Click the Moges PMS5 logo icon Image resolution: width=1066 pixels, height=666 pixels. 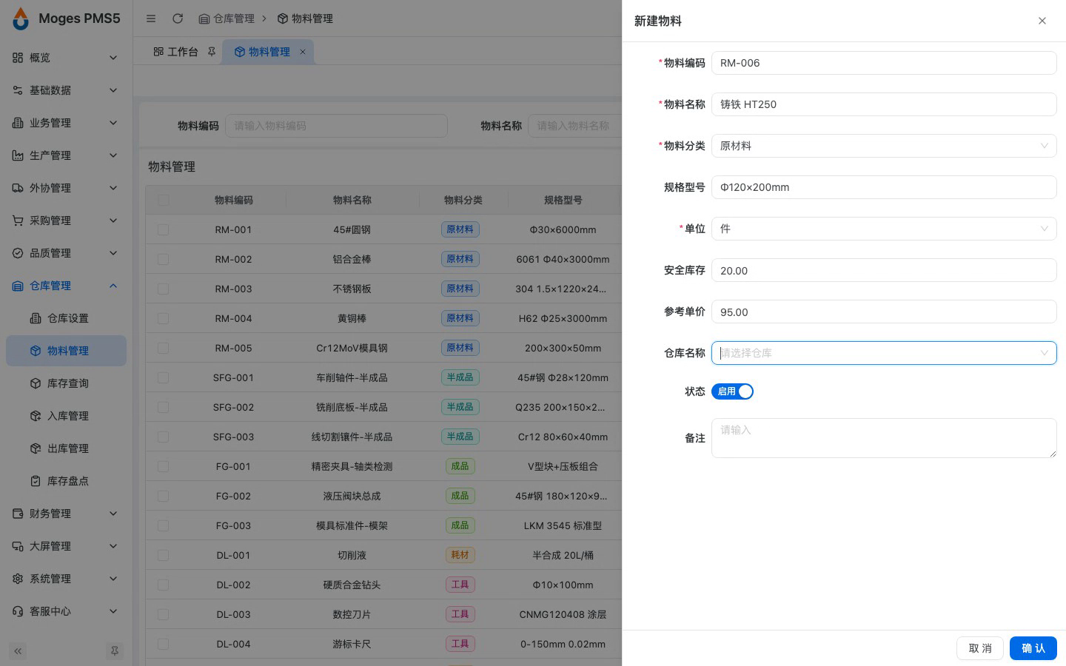[21, 18]
